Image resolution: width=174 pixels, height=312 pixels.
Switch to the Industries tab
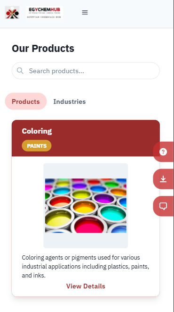point(70,101)
